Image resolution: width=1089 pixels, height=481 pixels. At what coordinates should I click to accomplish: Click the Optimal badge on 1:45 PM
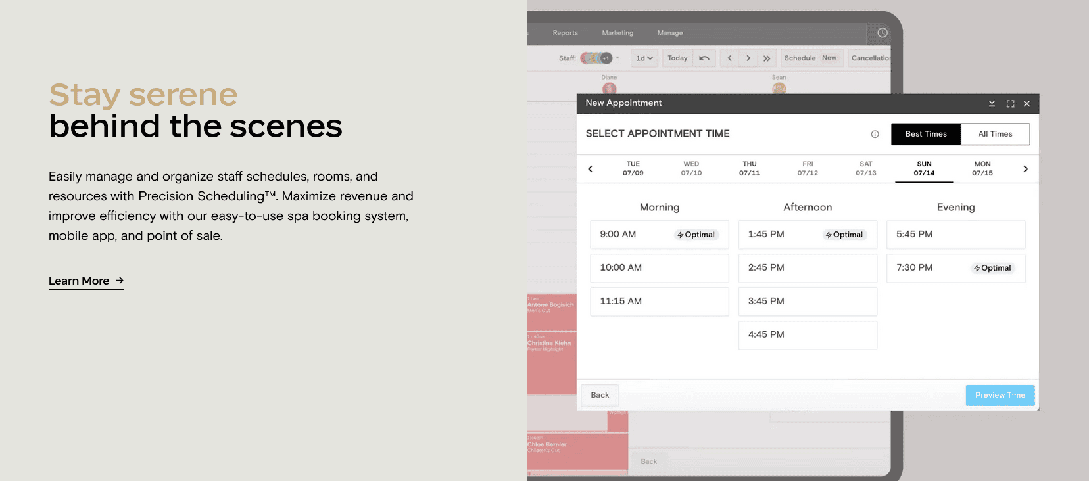tap(845, 235)
